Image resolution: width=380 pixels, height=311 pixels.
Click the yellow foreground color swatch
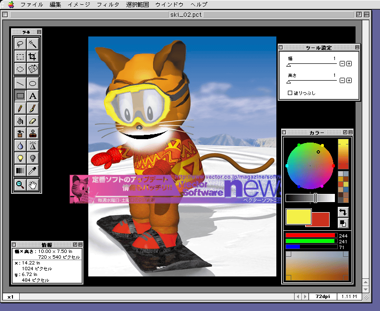pos(298,216)
